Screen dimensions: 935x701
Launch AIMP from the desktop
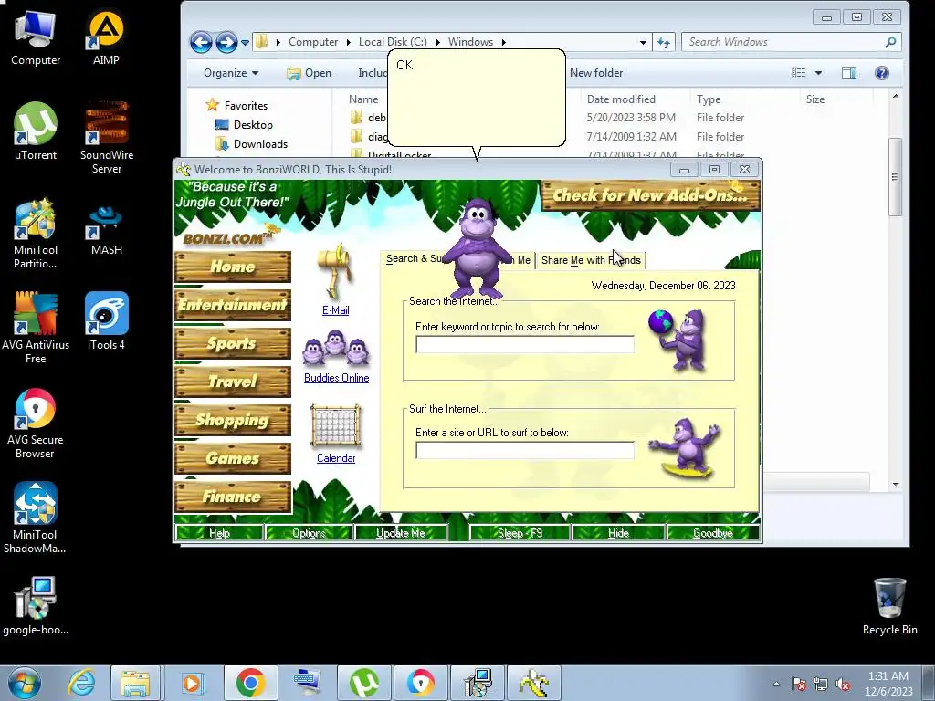coord(106,37)
